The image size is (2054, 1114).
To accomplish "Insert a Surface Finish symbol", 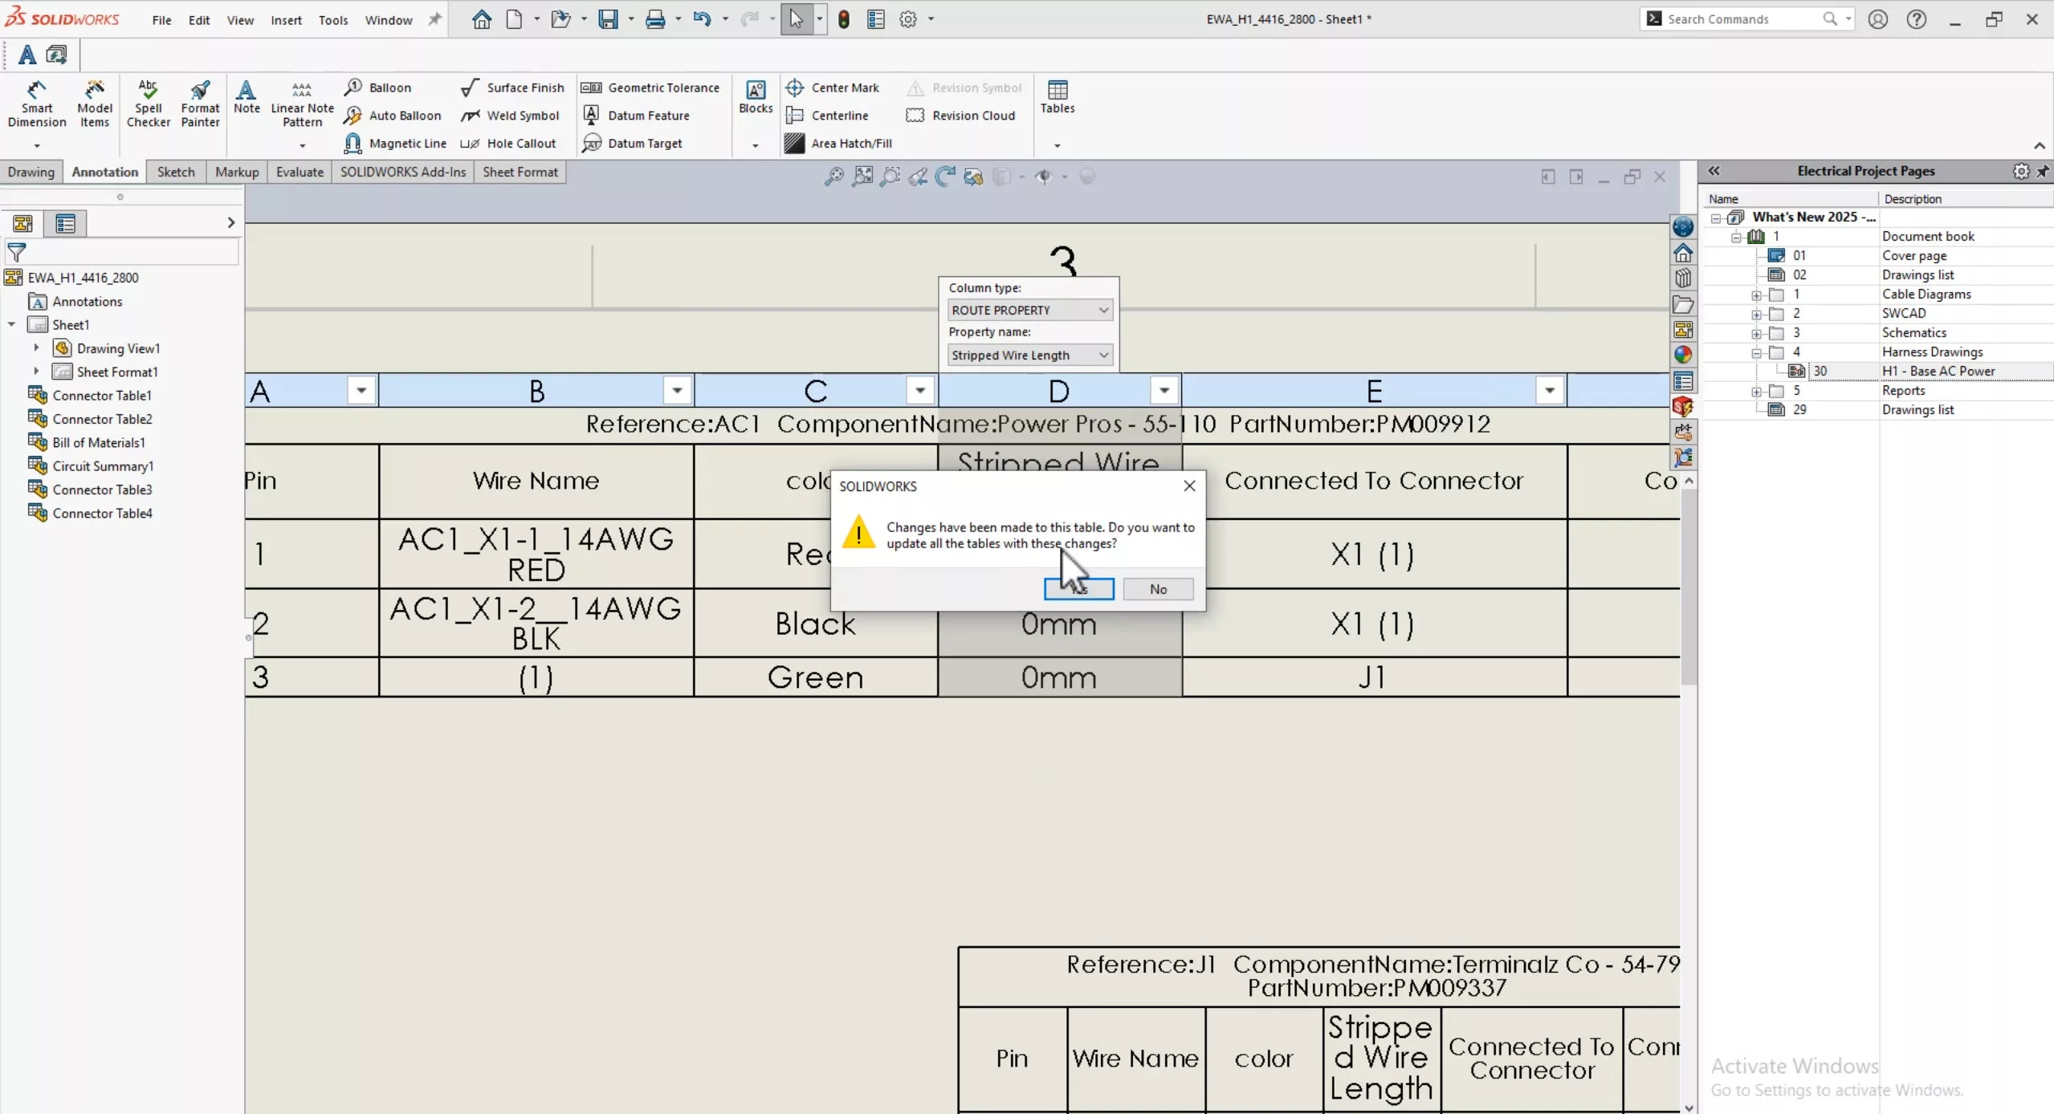I will 512,87.
